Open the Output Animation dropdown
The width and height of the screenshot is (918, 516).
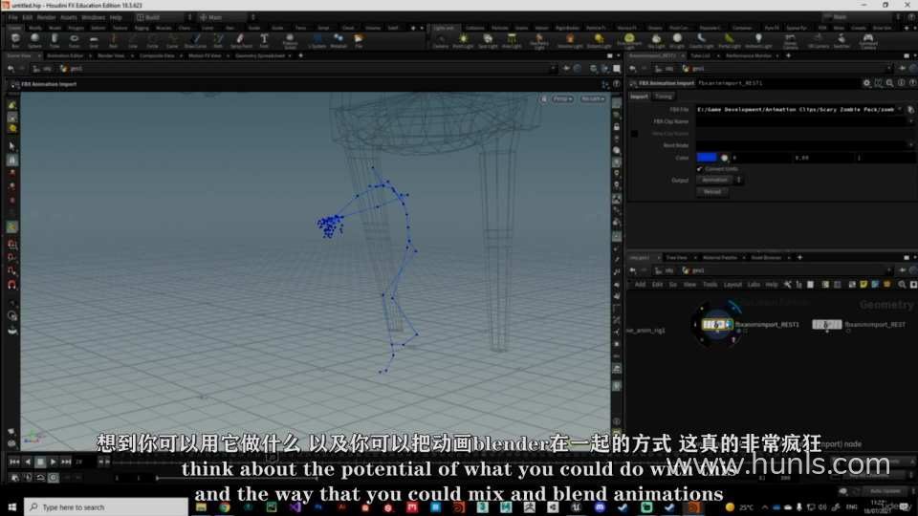(x=719, y=181)
